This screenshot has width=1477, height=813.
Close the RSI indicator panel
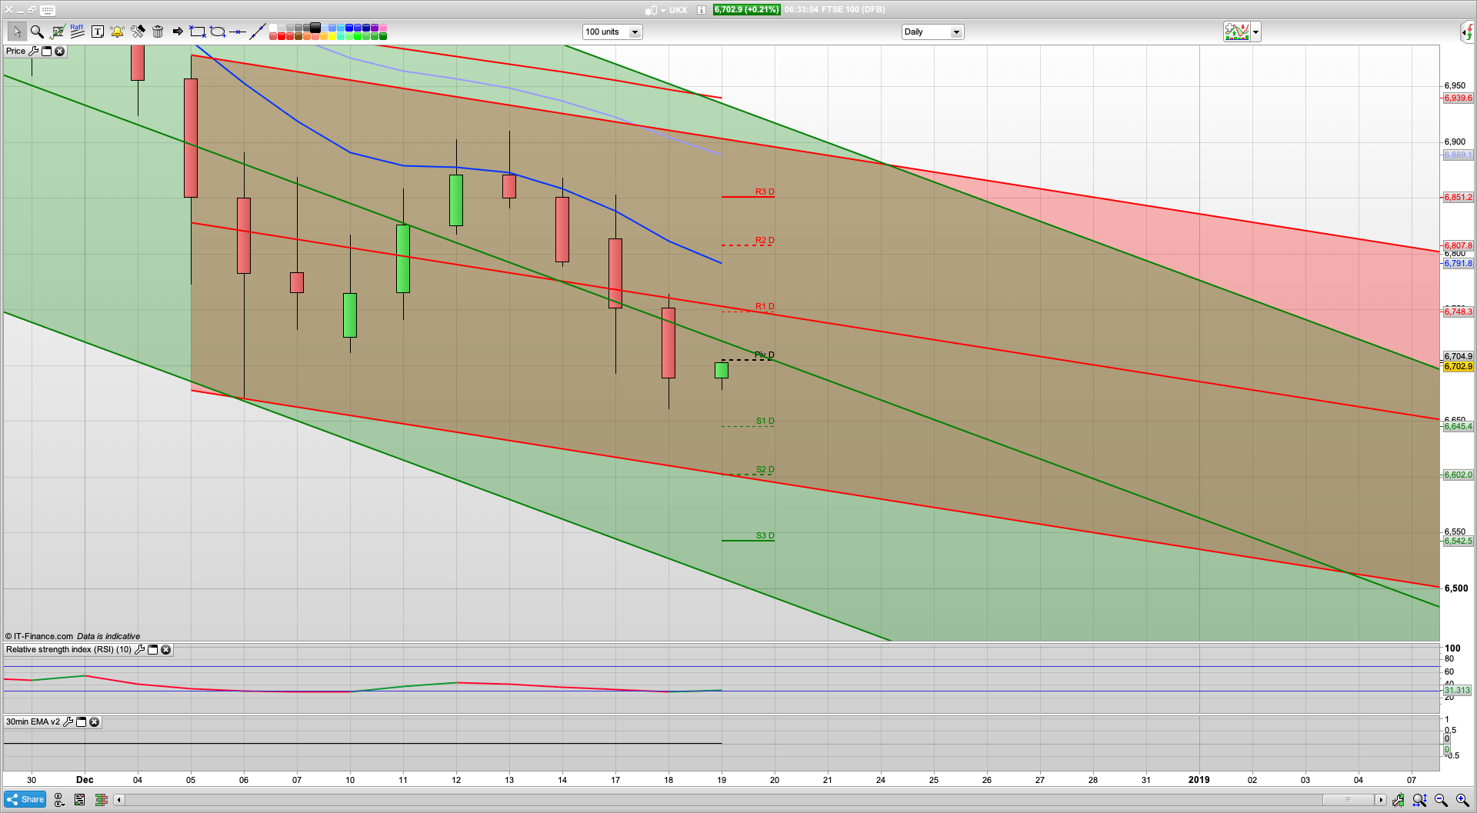click(165, 649)
